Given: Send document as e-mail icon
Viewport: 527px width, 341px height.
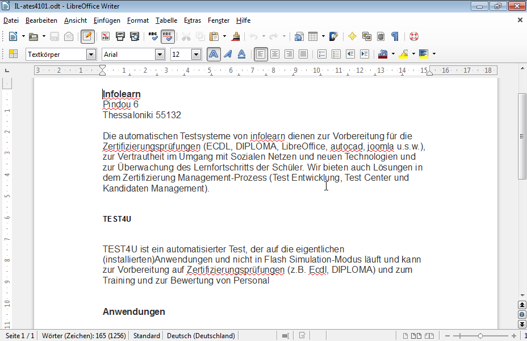Looking at the screenshot, I should pyautogui.click(x=69, y=36).
